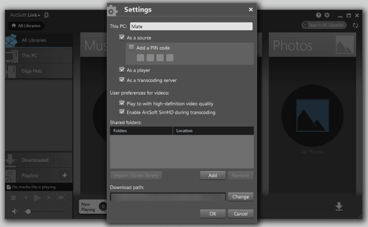Viewport: 368px width, 227px height.
Task: Click the first PIN code digit box
Action: click(x=140, y=57)
